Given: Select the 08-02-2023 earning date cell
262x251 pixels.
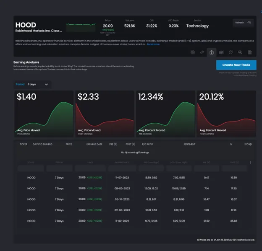Looking at the screenshot, I should 122,189.
